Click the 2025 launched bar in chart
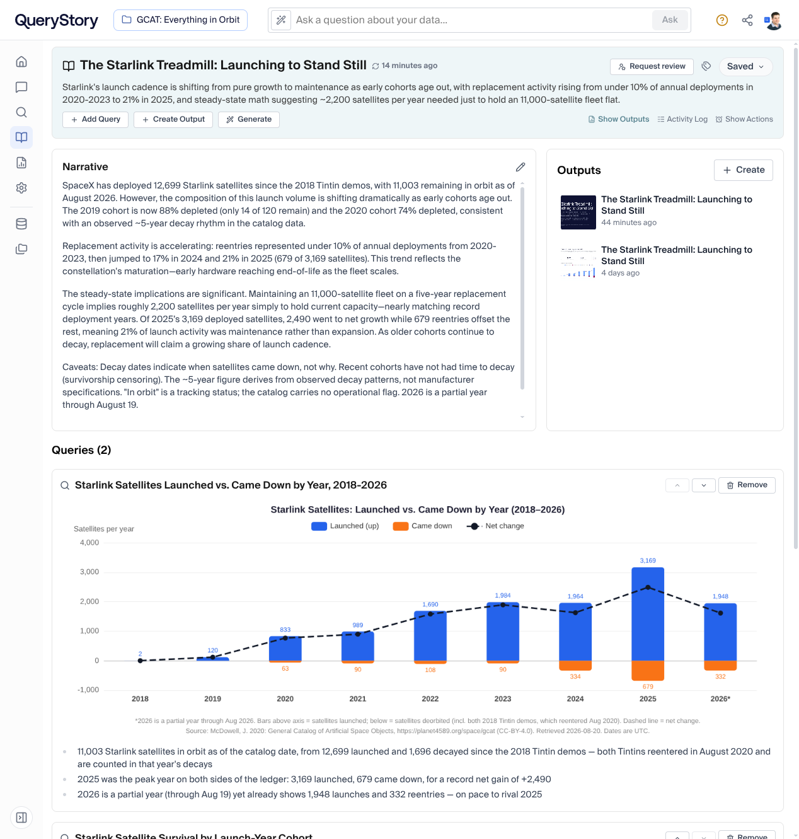The width and height of the screenshot is (799, 839). click(648, 614)
